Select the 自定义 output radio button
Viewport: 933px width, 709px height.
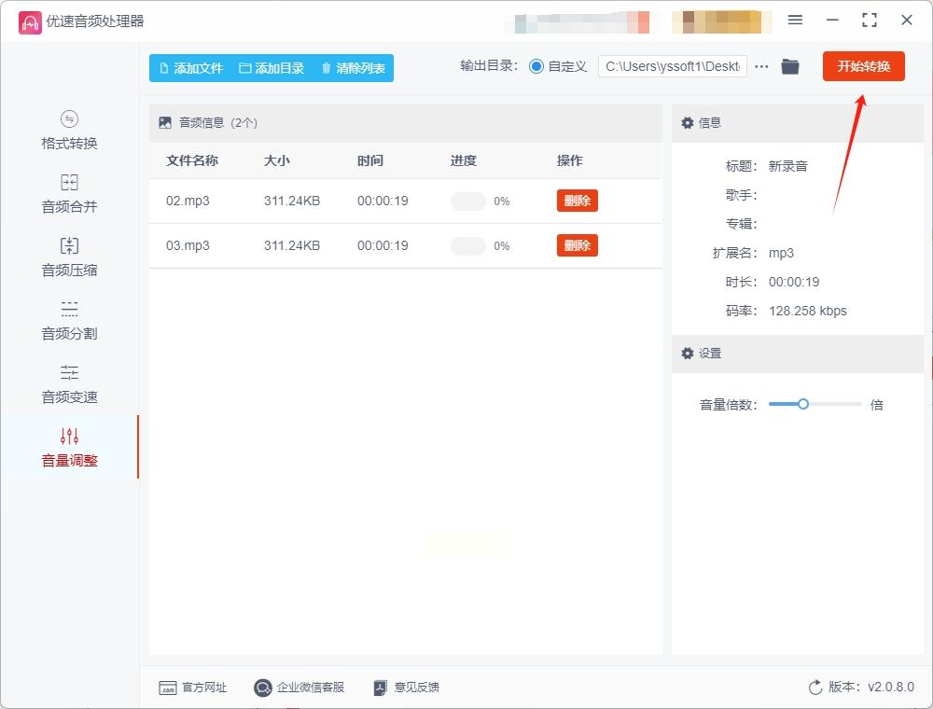pyautogui.click(x=536, y=66)
